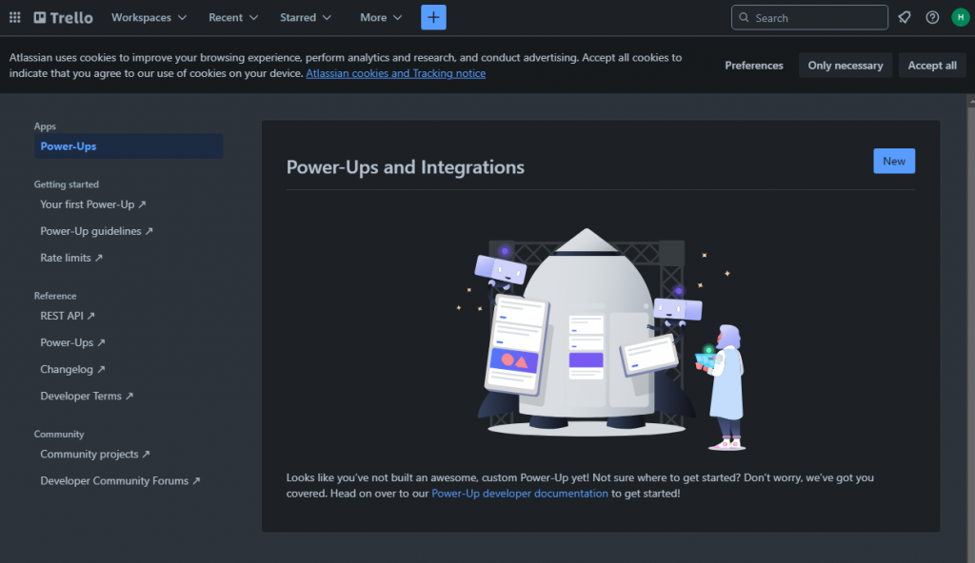Screen dimensions: 975x563
Task: Open Developer Terms link
Action: click(x=87, y=396)
